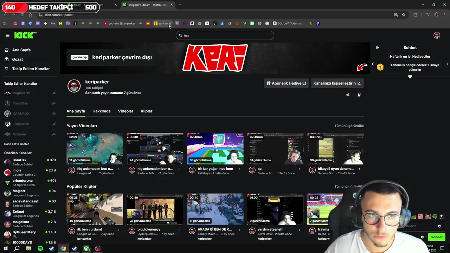Open recommended channel BoraOzk
Screen dimensions: 450x253
tap(30, 162)
